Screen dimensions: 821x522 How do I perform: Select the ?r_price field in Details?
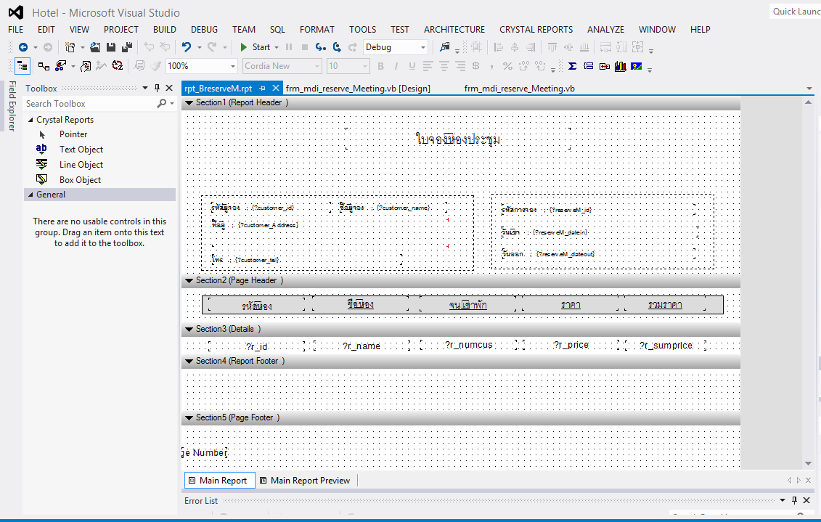571,345
